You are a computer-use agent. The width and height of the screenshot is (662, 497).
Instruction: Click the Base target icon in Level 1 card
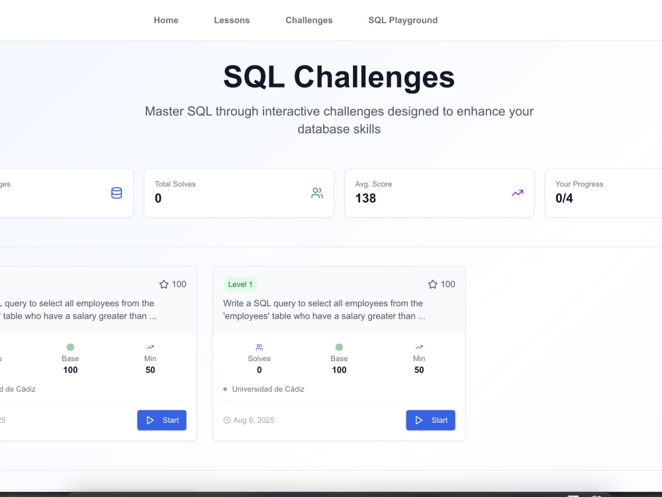(339, 347)
